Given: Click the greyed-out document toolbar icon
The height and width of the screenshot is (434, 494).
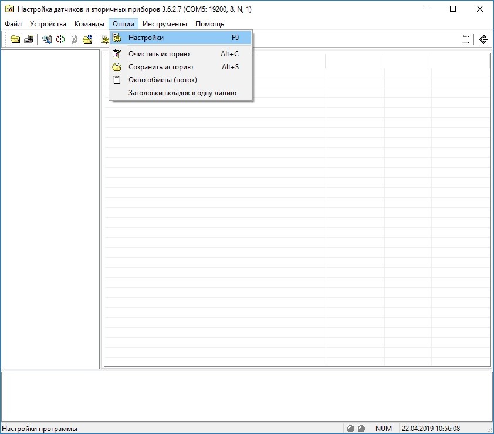Looking at the screenshot, I should pos(74,39).
